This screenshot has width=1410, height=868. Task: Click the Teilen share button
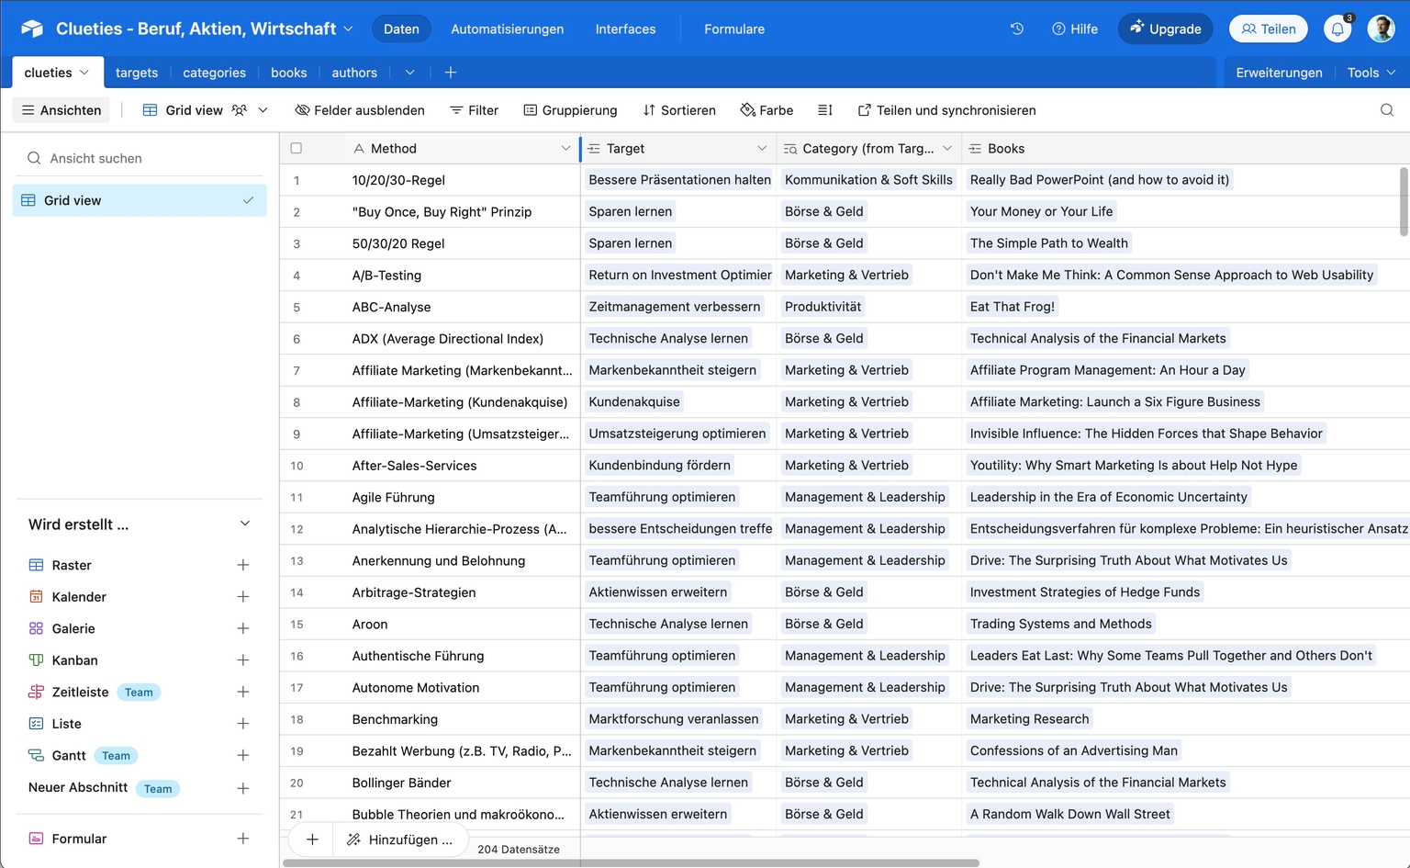coord(1269,28)
